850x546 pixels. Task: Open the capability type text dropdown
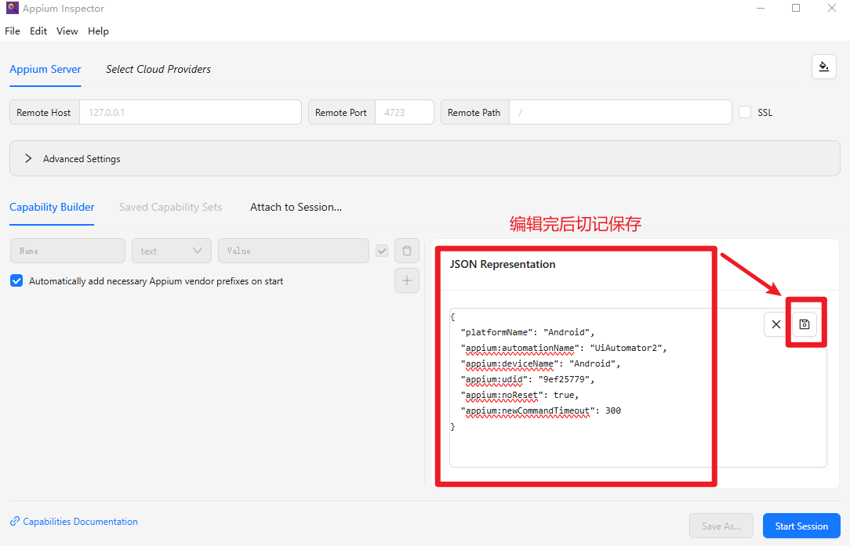[x=171, y=251]
